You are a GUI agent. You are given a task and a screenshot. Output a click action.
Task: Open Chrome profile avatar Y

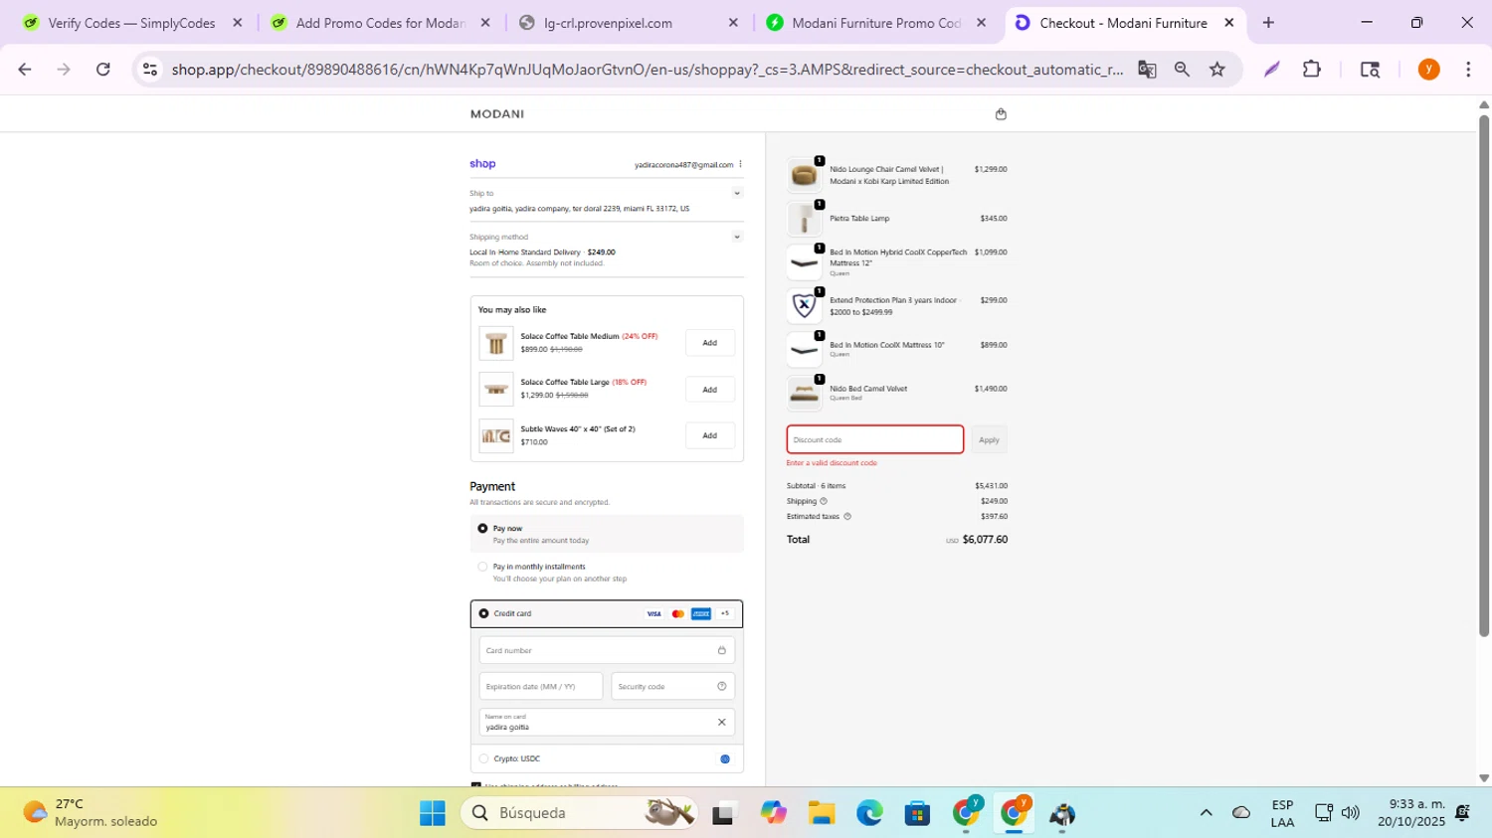[x=1429, y=70]
